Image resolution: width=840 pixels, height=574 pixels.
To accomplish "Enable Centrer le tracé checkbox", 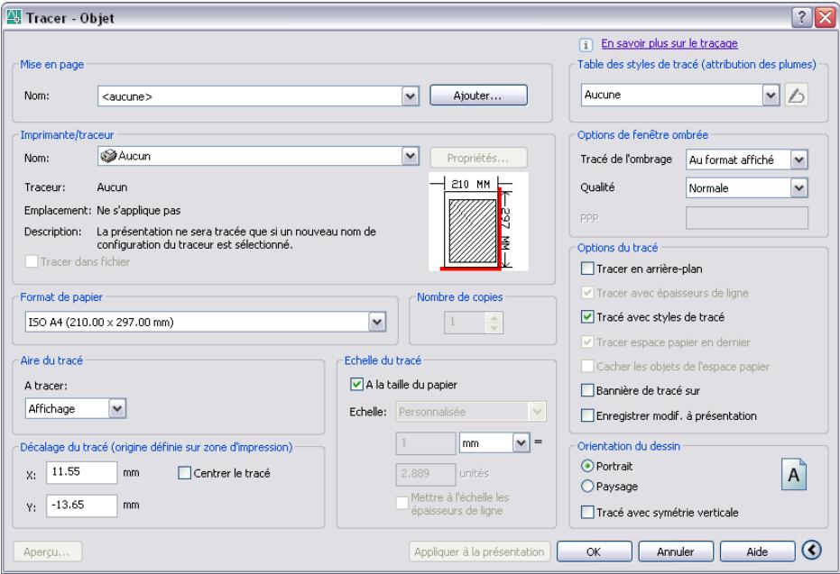I will 184,473.
